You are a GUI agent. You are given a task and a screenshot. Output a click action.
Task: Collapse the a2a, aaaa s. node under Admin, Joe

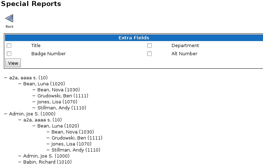20,120
